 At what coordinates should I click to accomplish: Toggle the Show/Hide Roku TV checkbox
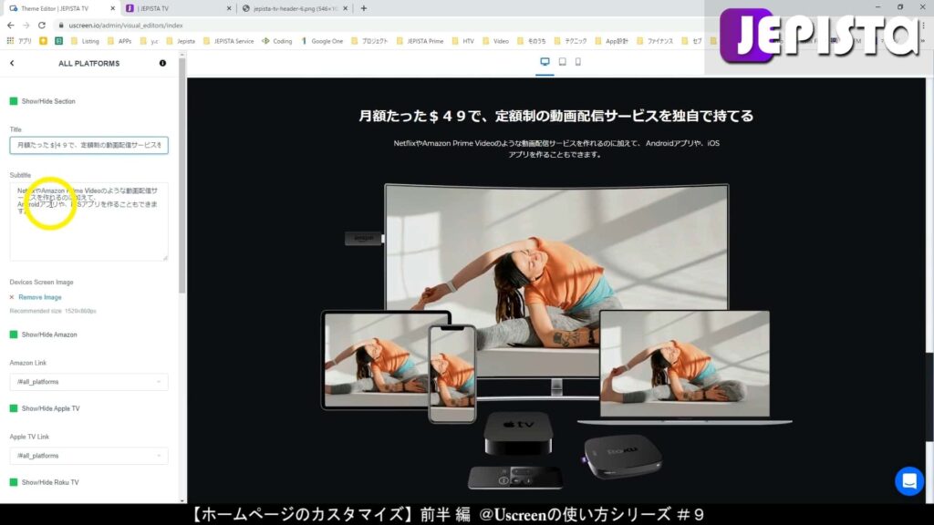coord(14,482)
